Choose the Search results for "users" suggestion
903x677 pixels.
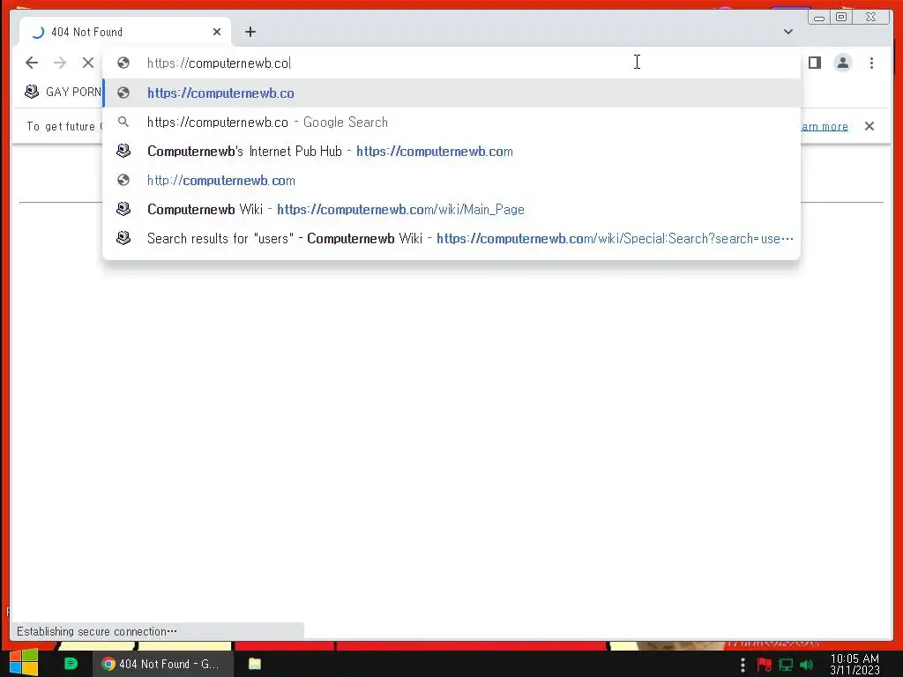pos(451,238)
